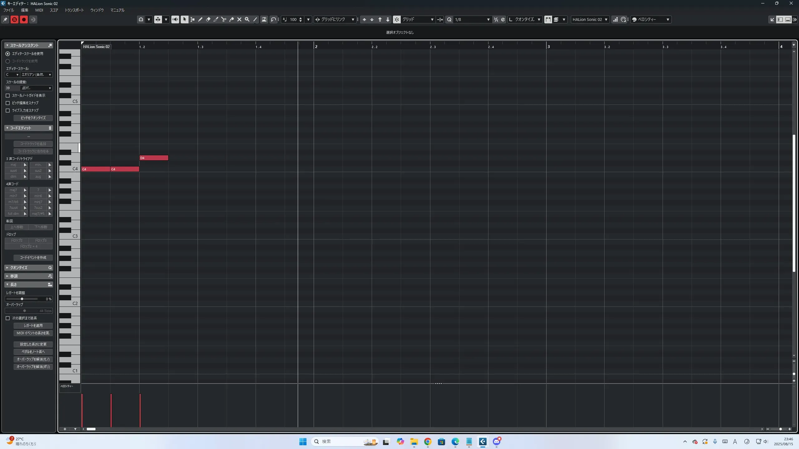The image size is (799, 449).
Task: Click the ピッチをクオンタイズ button
Action: coord(33,118)
